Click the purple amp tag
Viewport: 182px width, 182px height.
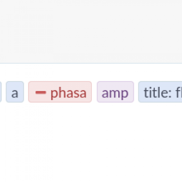115,92
